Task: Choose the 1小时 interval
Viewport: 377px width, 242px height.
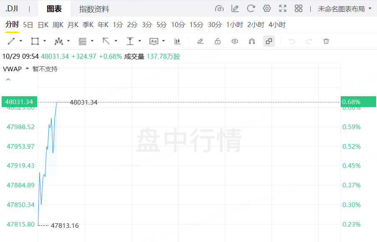Action: (234, 25)
